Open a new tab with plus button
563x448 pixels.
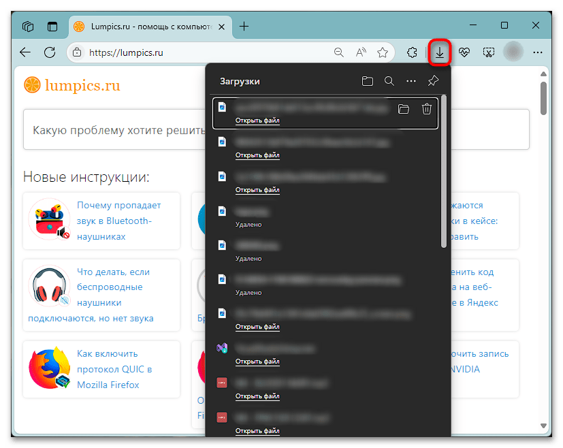point(244,27)
